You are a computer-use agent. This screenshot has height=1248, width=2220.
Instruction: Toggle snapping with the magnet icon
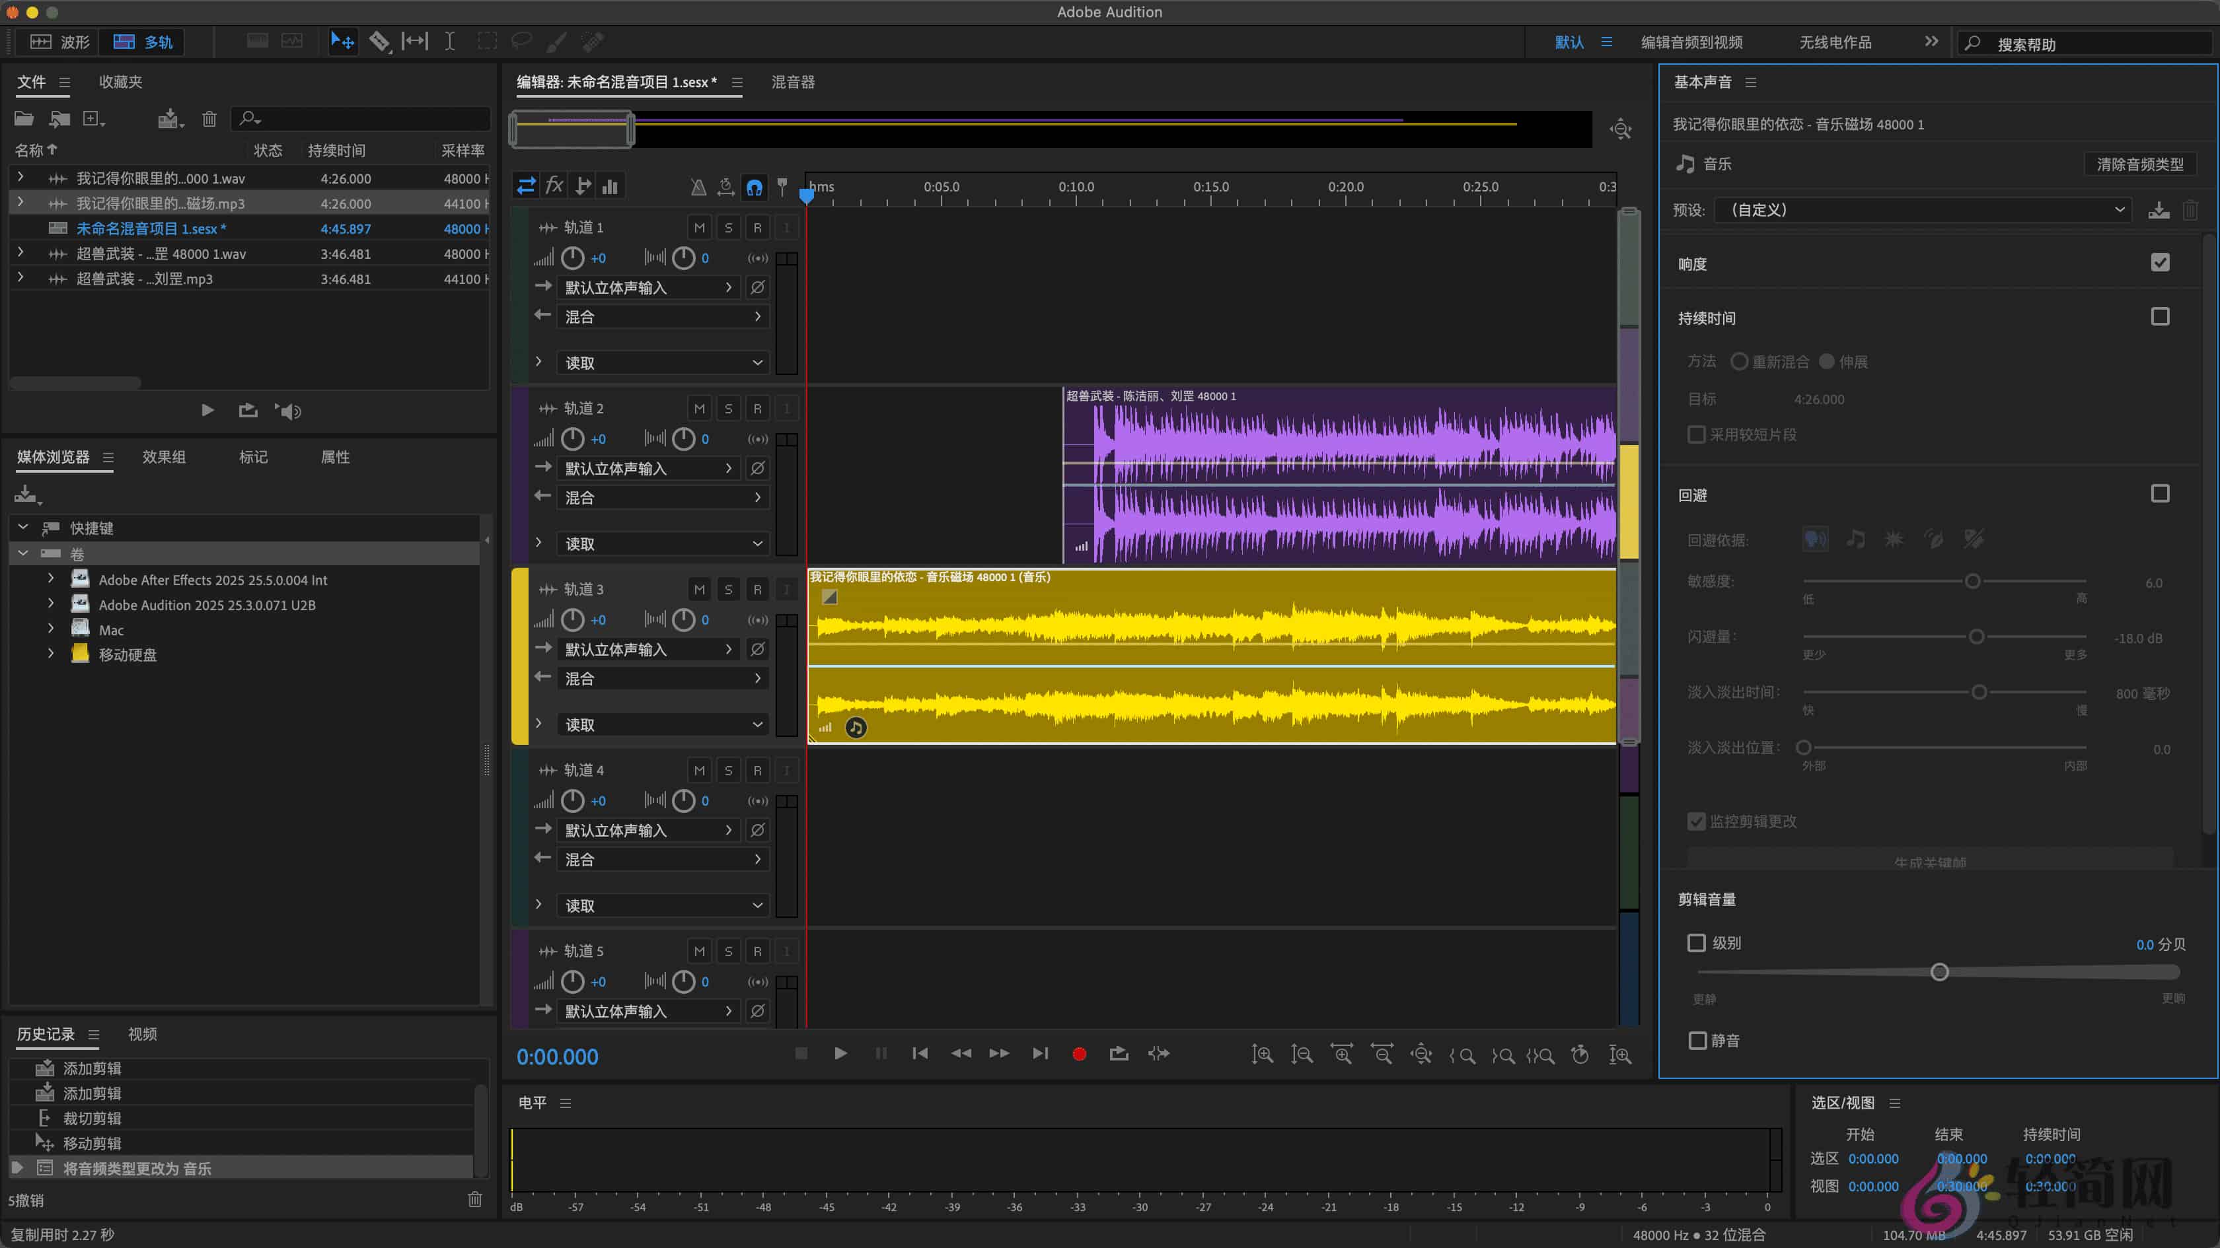754,187
